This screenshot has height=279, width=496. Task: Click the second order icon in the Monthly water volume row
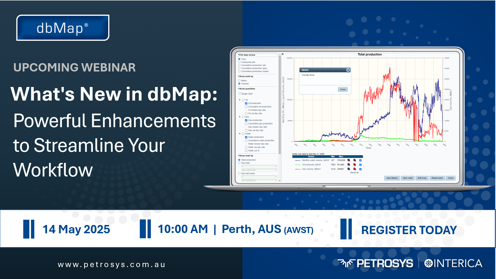coord(355,160)
